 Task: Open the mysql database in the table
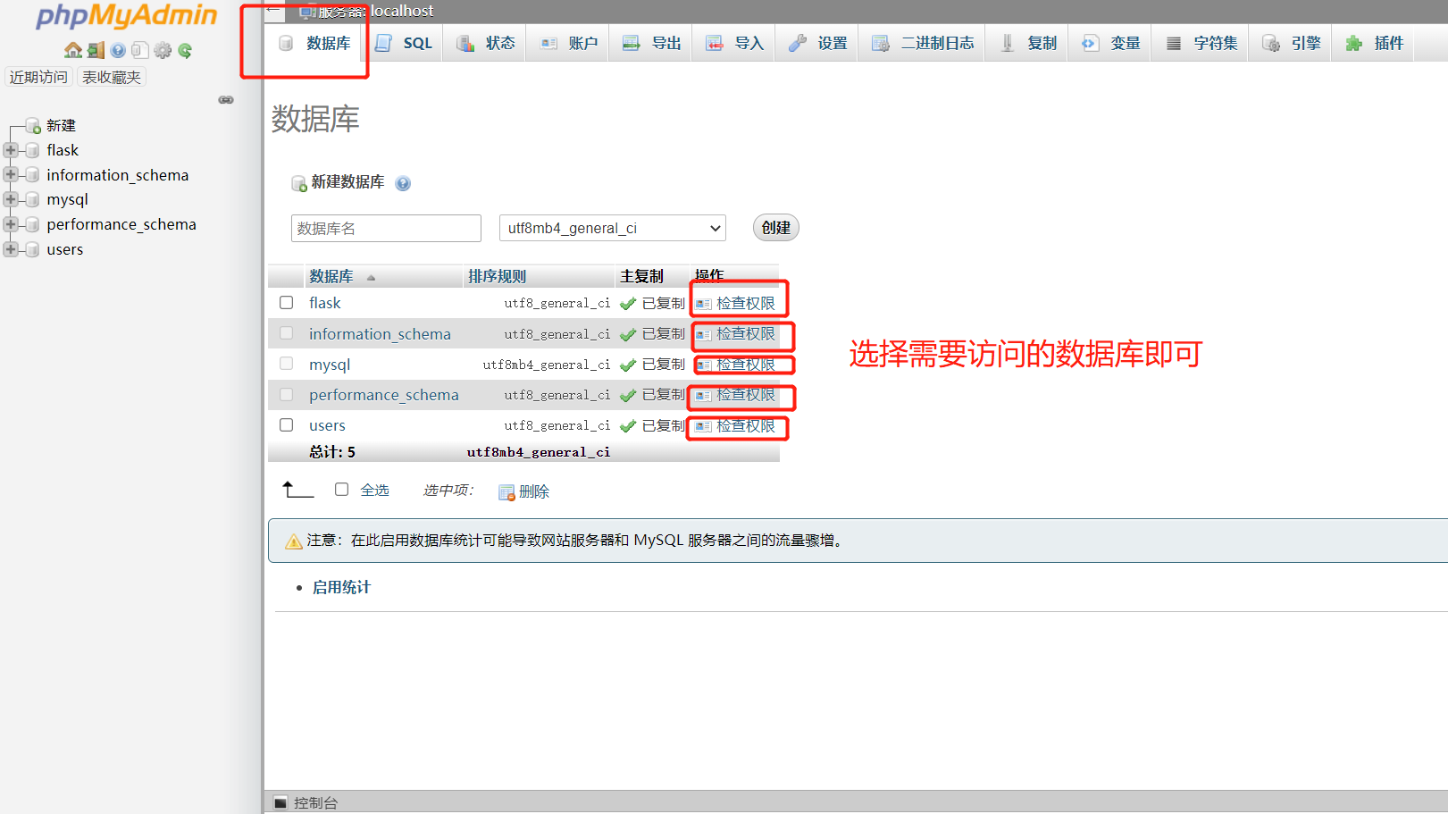[x=330, y=365]
